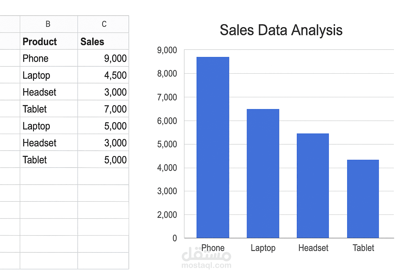This screenshot has width=413, height=275.
Task: Select the Laptop bar in the chart
Action: (x=263, y=173)
